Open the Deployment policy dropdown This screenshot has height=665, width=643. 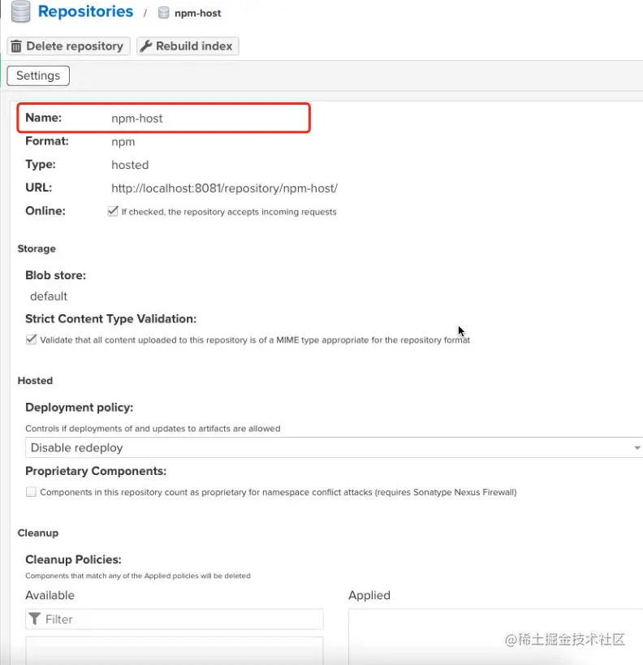(333, 447)
